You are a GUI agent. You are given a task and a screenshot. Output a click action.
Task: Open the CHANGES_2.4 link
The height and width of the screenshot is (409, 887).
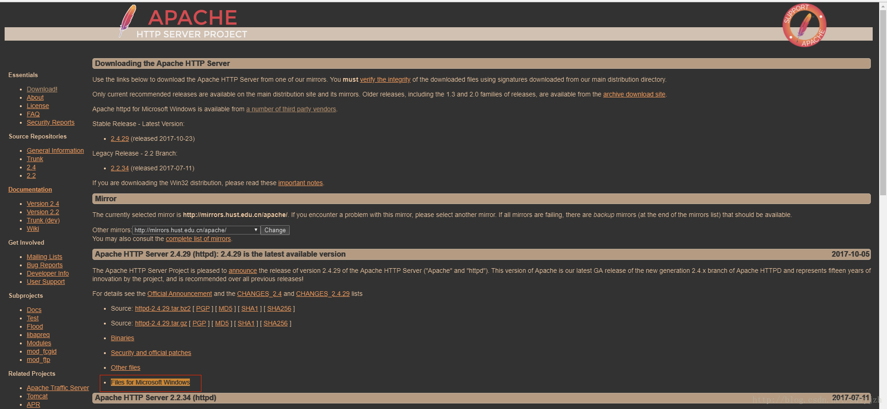[x=259, y=294]
